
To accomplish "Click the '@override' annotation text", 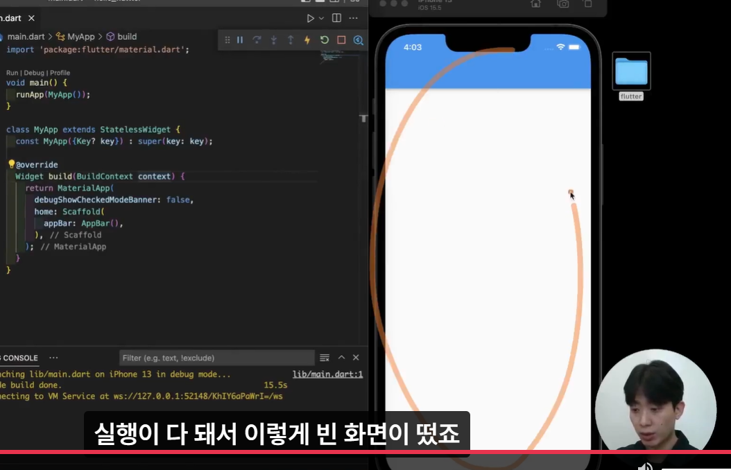I will click(x=37, y=165).
